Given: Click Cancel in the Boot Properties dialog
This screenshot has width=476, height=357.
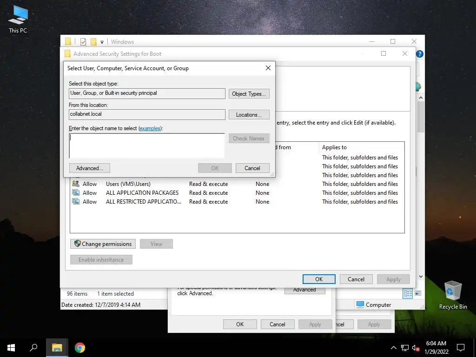Looking at the screenshot, I should pyautogui.click(x=278, y=324).
